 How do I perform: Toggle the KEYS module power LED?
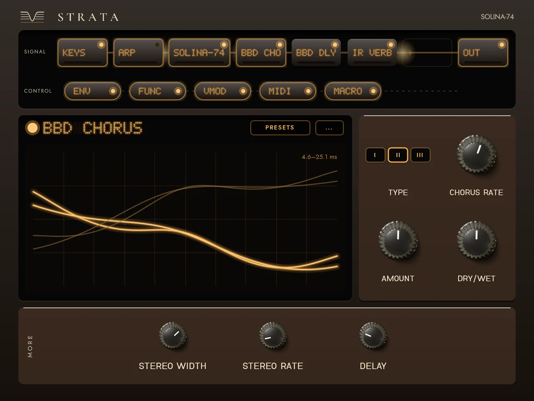[x=101, y=45]
